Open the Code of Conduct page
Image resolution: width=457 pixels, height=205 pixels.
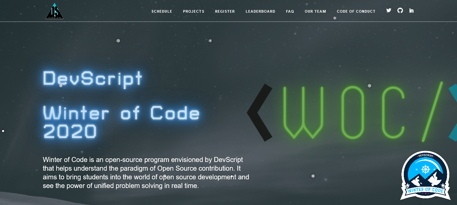[x=356, y=11]
